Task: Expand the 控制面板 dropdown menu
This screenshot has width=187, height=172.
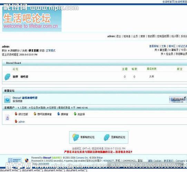Action: (163, 36)
